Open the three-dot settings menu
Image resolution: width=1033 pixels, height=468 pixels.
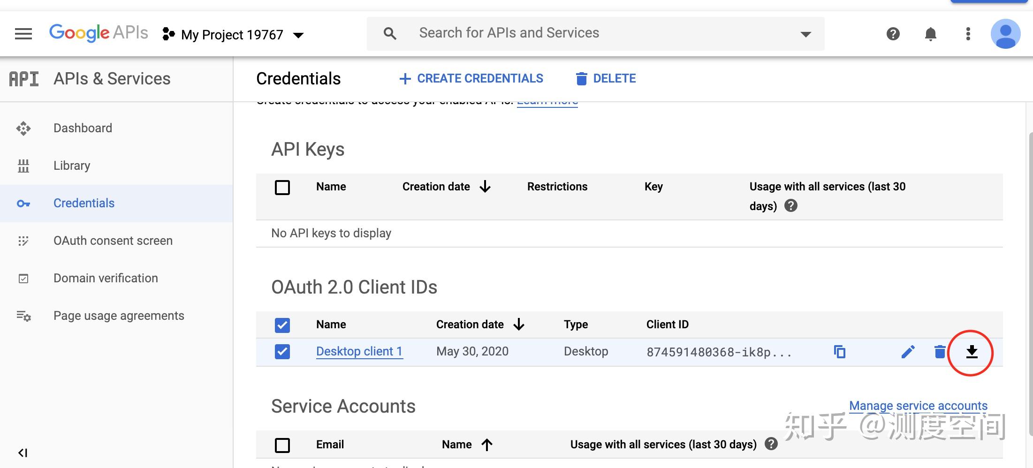point(968,34)
